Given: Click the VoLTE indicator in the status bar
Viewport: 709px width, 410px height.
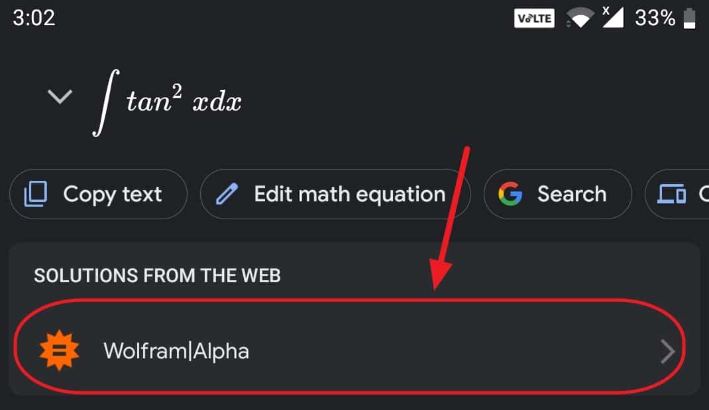Looking at the screenshot, I should [x=534, y=18].
